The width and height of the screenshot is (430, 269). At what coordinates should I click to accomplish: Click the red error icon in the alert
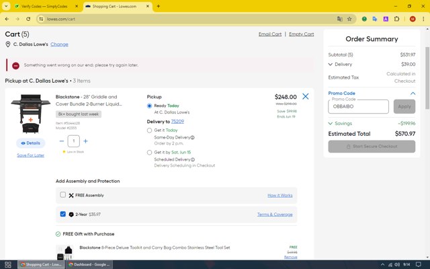15,66
